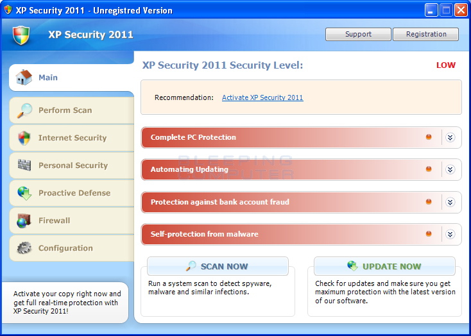The height and width of the screenshot is (336, 471).
Task: Minimize the XP Security 2011 window
Action: (431, 10)
